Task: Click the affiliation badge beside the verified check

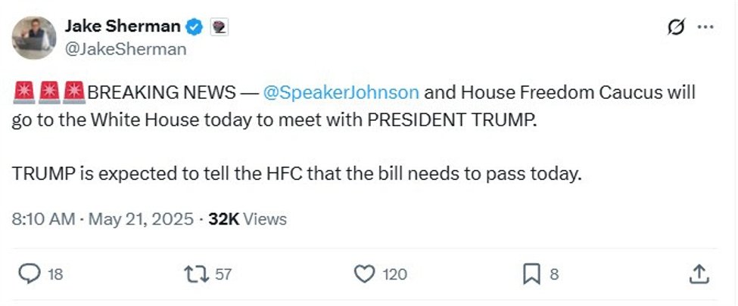Action: (x=220, y=27)
